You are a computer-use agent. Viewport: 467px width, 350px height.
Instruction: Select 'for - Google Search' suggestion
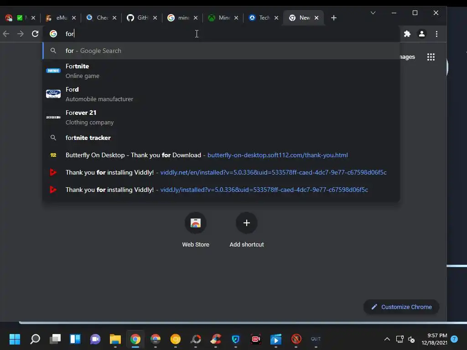[x=221, y=51]
